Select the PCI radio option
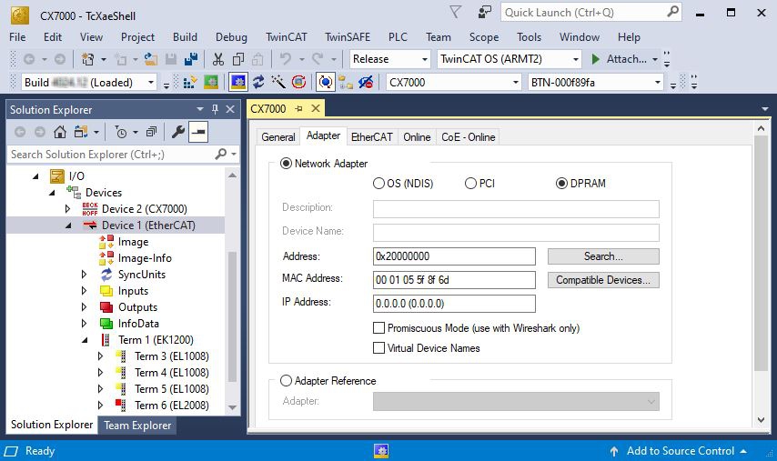This screenshot has width=777, height=461. pyautogui.click(x=470, y=183)
